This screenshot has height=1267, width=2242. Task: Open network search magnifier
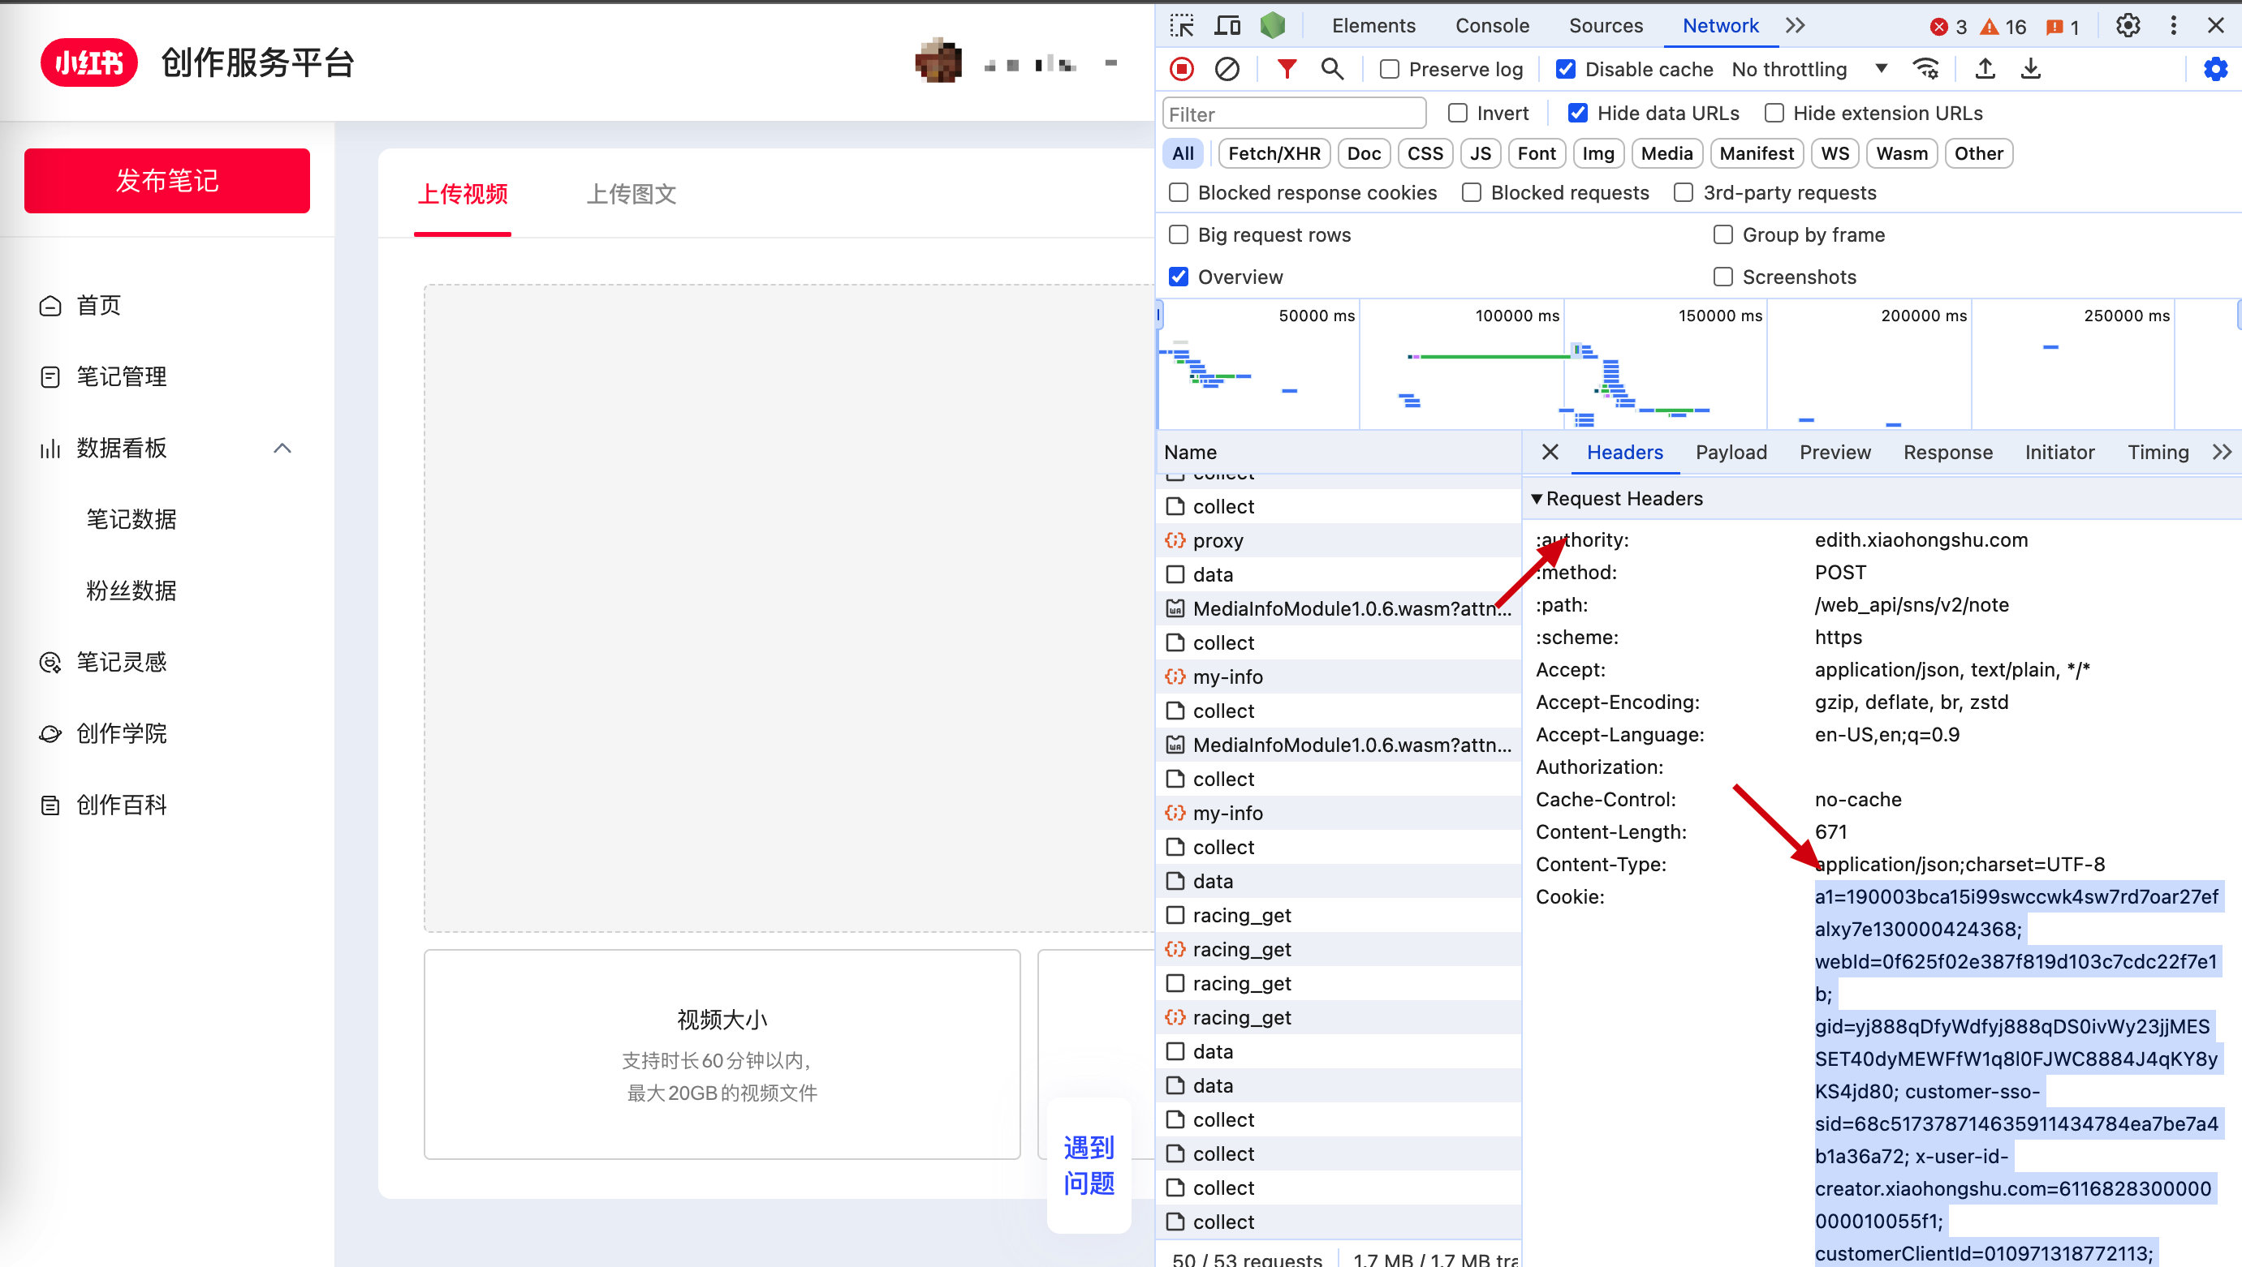coord(1331,69)
